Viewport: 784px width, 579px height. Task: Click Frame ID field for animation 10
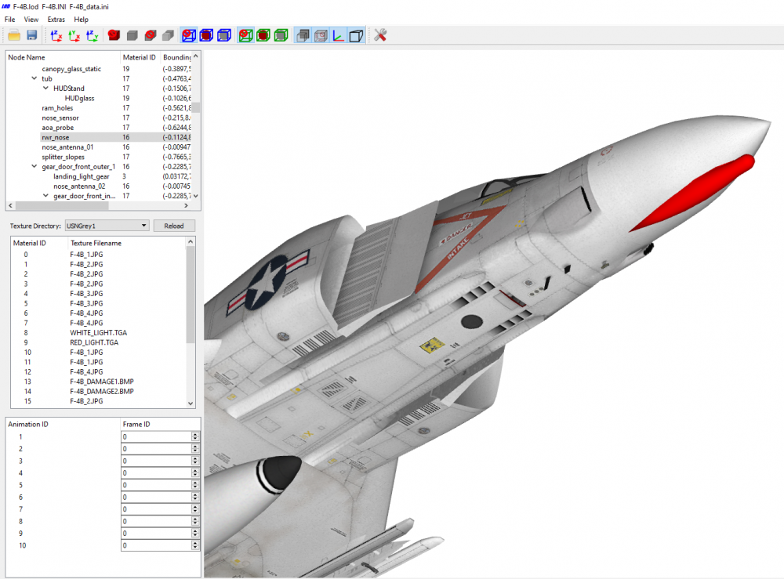pos(156,545)
